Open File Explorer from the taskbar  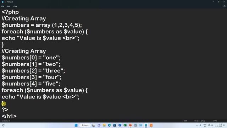[104, 125]
